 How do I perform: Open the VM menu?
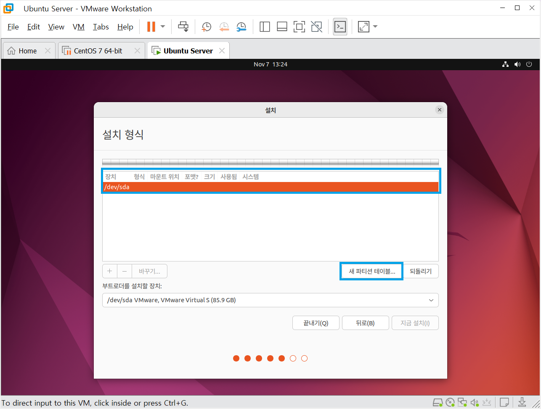(79, 27)
